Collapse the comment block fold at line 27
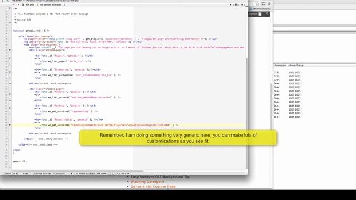 [x=9, y=8]
